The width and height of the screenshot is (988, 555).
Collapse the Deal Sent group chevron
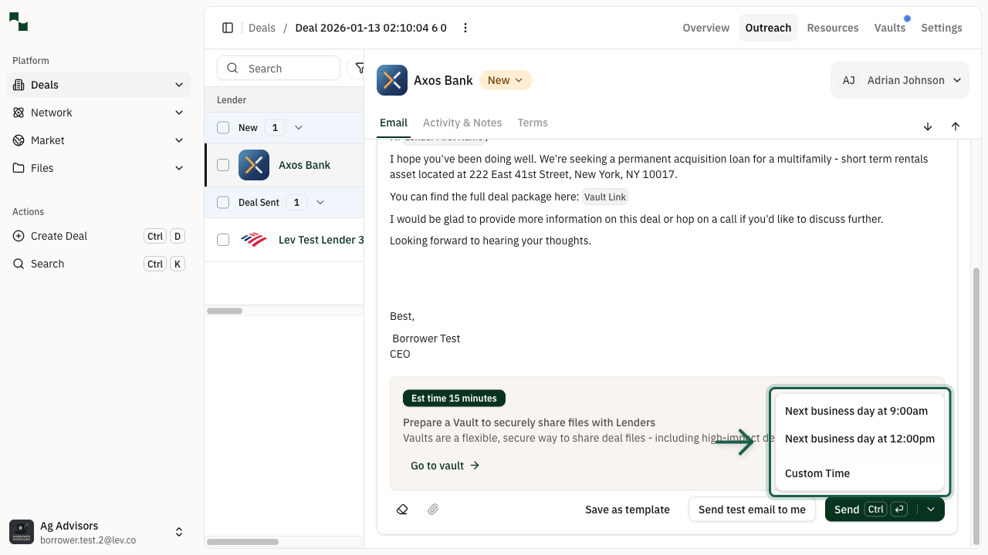tap(320, 202)
